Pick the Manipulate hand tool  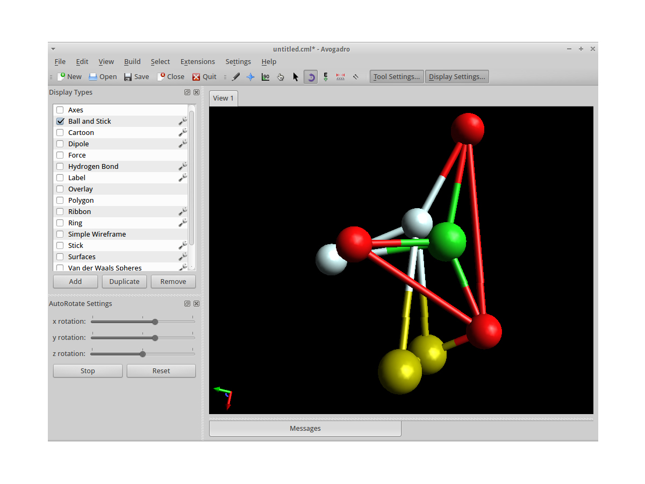[281, 77]
